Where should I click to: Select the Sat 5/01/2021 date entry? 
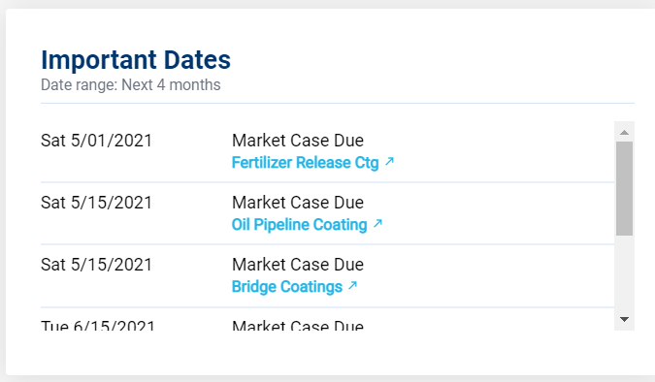click(96, 141)
